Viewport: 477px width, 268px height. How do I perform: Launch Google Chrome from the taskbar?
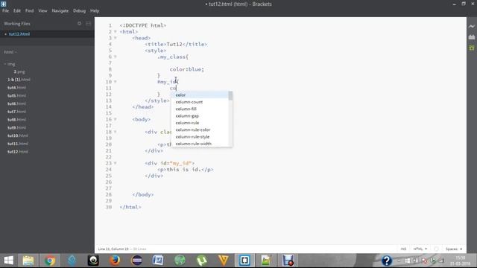[x=50, y=261]
